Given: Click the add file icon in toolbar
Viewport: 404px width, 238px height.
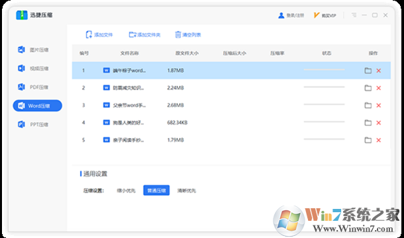Looking at the screenshot, I should click(89, 35).
